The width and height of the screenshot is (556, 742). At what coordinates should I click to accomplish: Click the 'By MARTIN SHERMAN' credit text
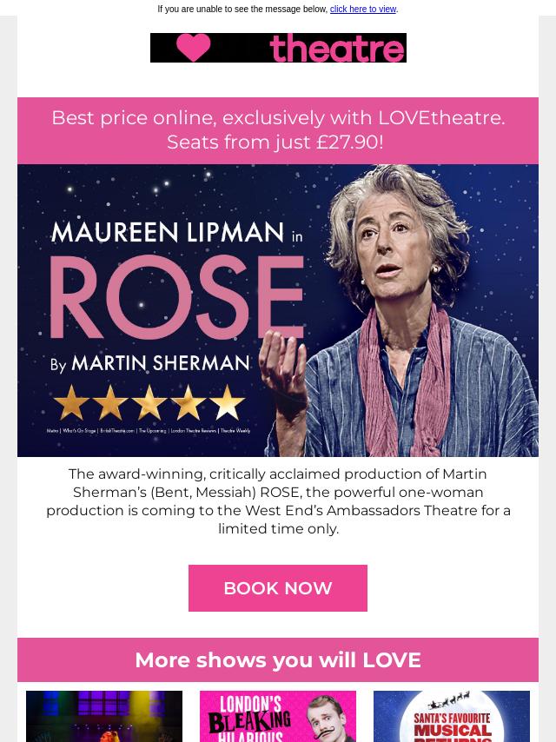pyautogui.click(x=149, y=363)
